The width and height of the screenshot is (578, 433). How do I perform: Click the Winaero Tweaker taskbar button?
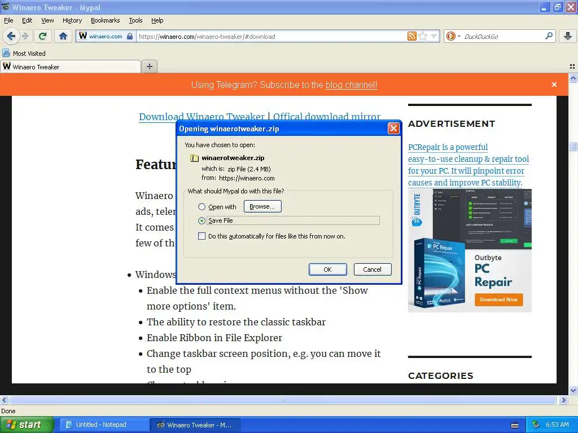195,425
